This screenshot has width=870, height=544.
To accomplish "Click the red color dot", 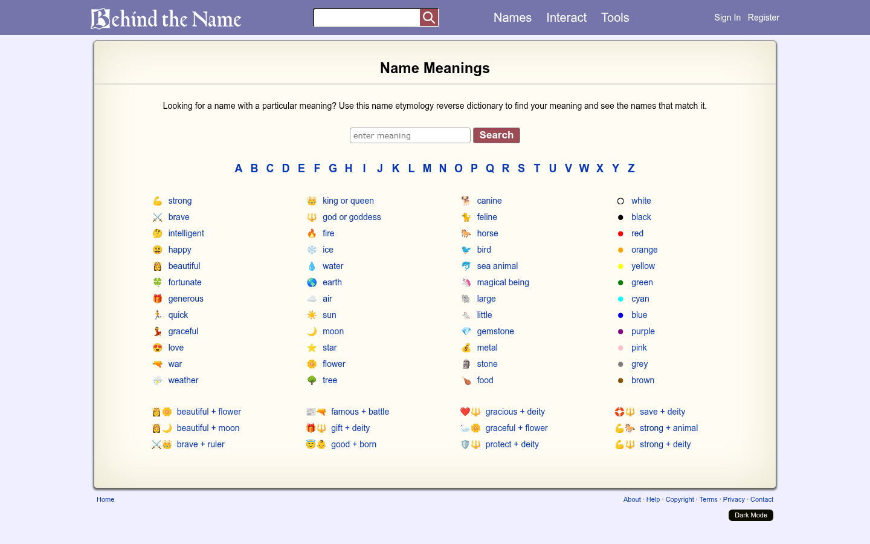I will [620, 233].
